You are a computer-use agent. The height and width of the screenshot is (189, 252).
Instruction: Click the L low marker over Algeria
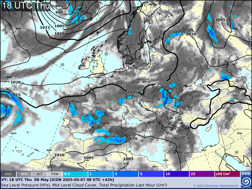(107, 160)
